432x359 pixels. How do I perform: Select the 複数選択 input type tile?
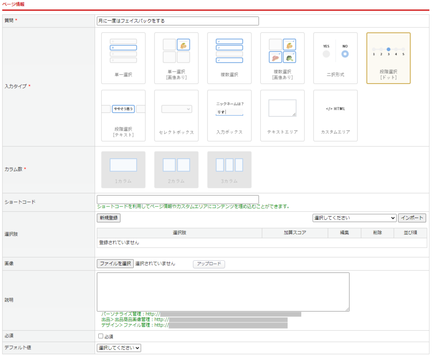229,58
